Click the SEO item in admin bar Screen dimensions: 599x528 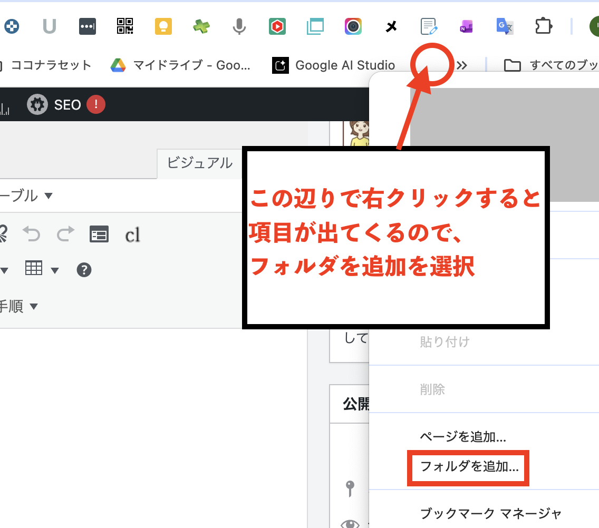[x=66, y=105]
